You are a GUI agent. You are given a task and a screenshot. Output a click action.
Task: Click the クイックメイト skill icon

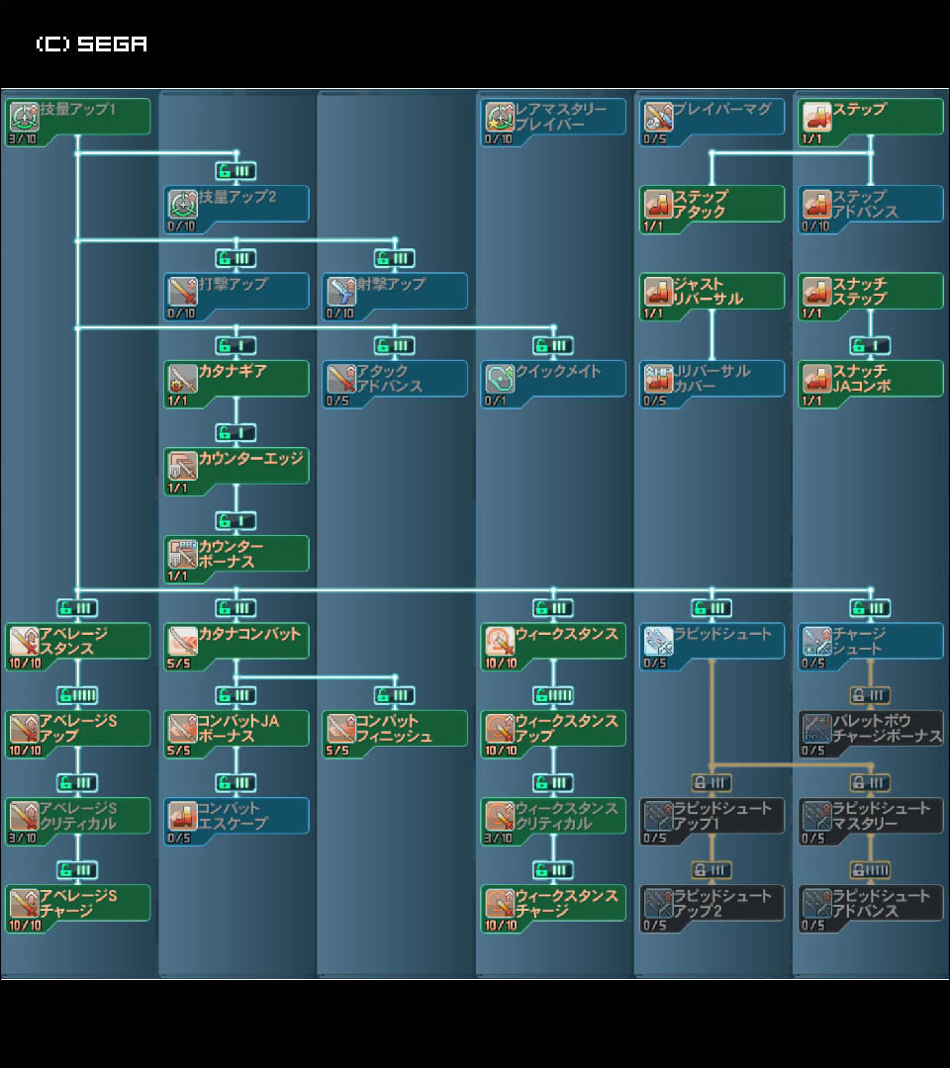pyautogui.click(x=500, y=379)
